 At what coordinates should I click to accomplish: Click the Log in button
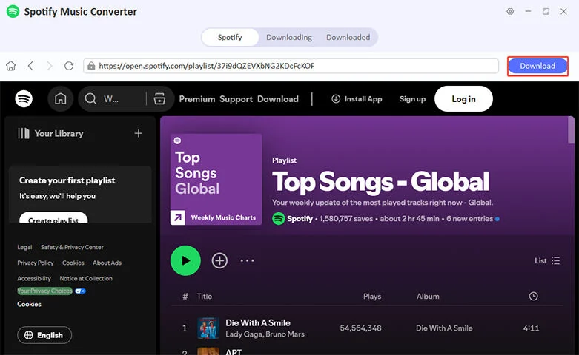pyautogui.click(x=464, y=98)
